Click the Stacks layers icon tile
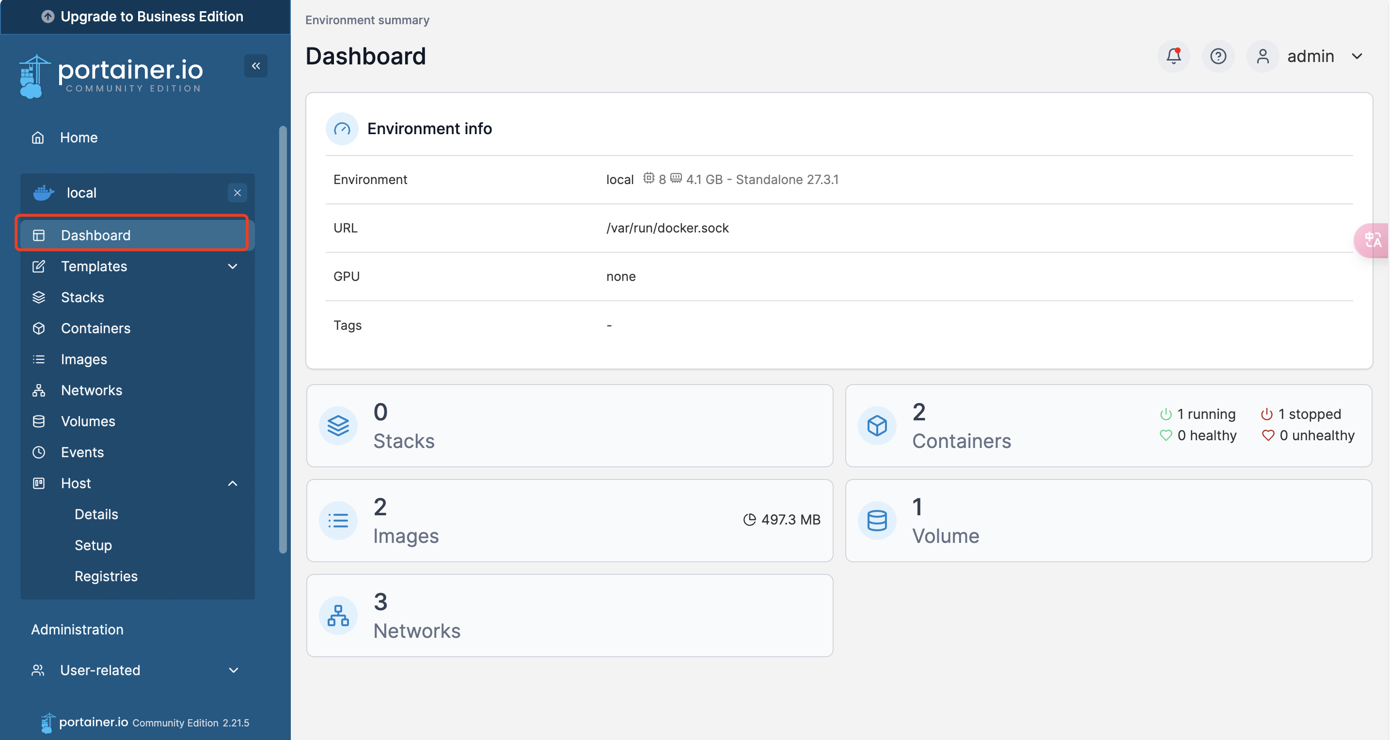This screenshot has height=740, width=1390. [x=338, y=426]
